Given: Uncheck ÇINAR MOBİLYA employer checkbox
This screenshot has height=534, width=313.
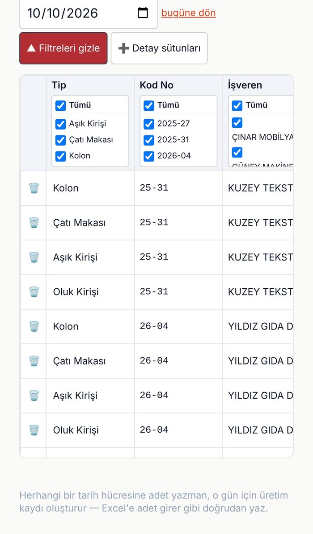Looking at the screenshot, I should pos(237,122).
